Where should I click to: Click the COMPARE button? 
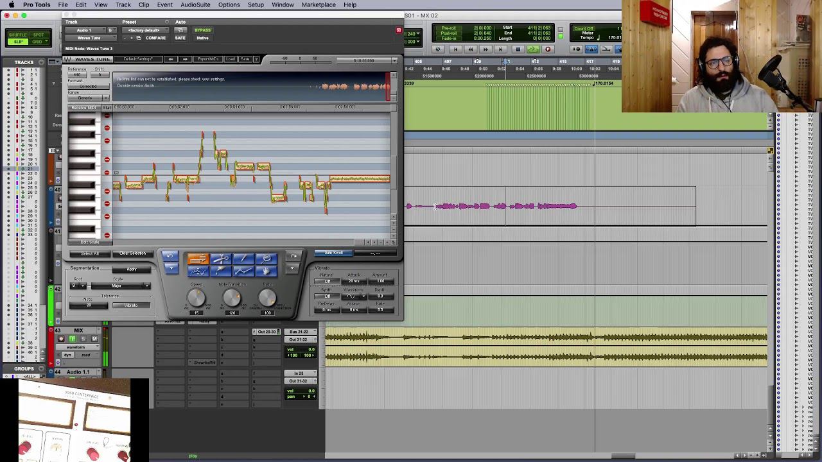pyautogui.click(x=155, y=38)
